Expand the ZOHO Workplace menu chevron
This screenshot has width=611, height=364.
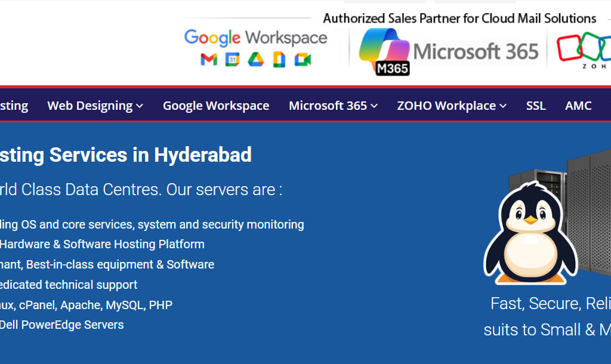(x=503, y=106)
